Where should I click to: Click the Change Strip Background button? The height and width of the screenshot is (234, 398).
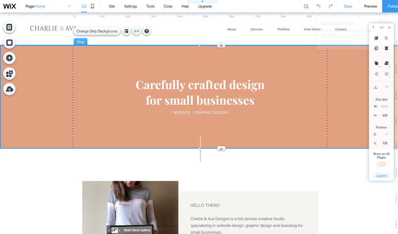(x=97, y=31)
